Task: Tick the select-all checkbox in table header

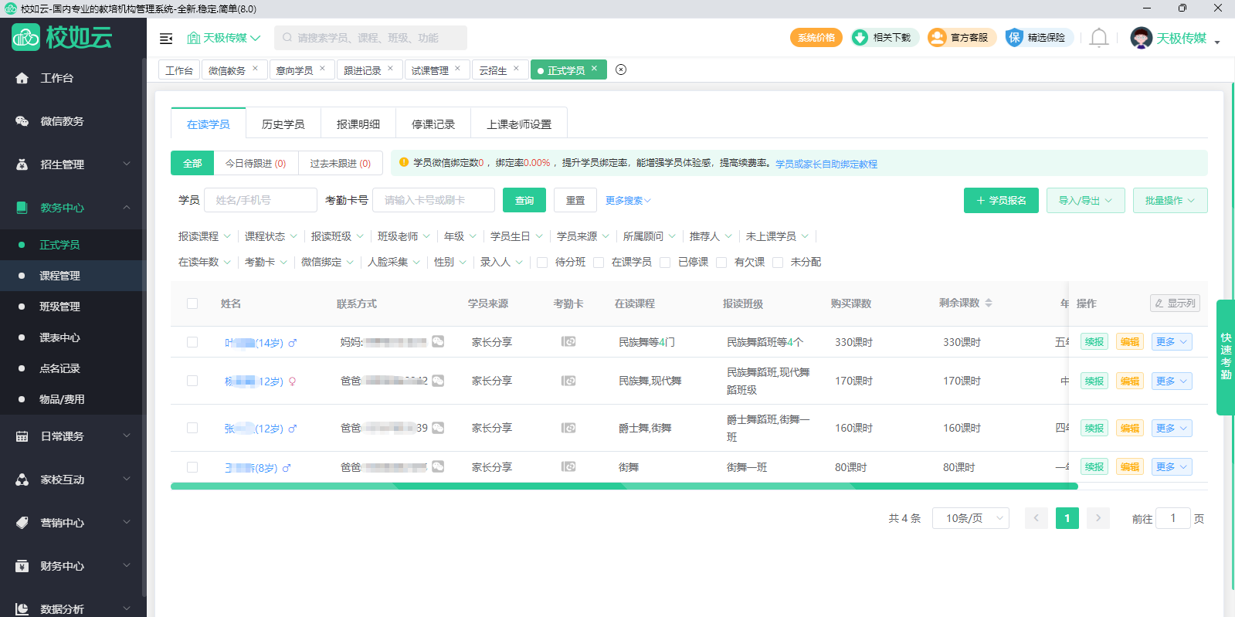Action: 192,303
